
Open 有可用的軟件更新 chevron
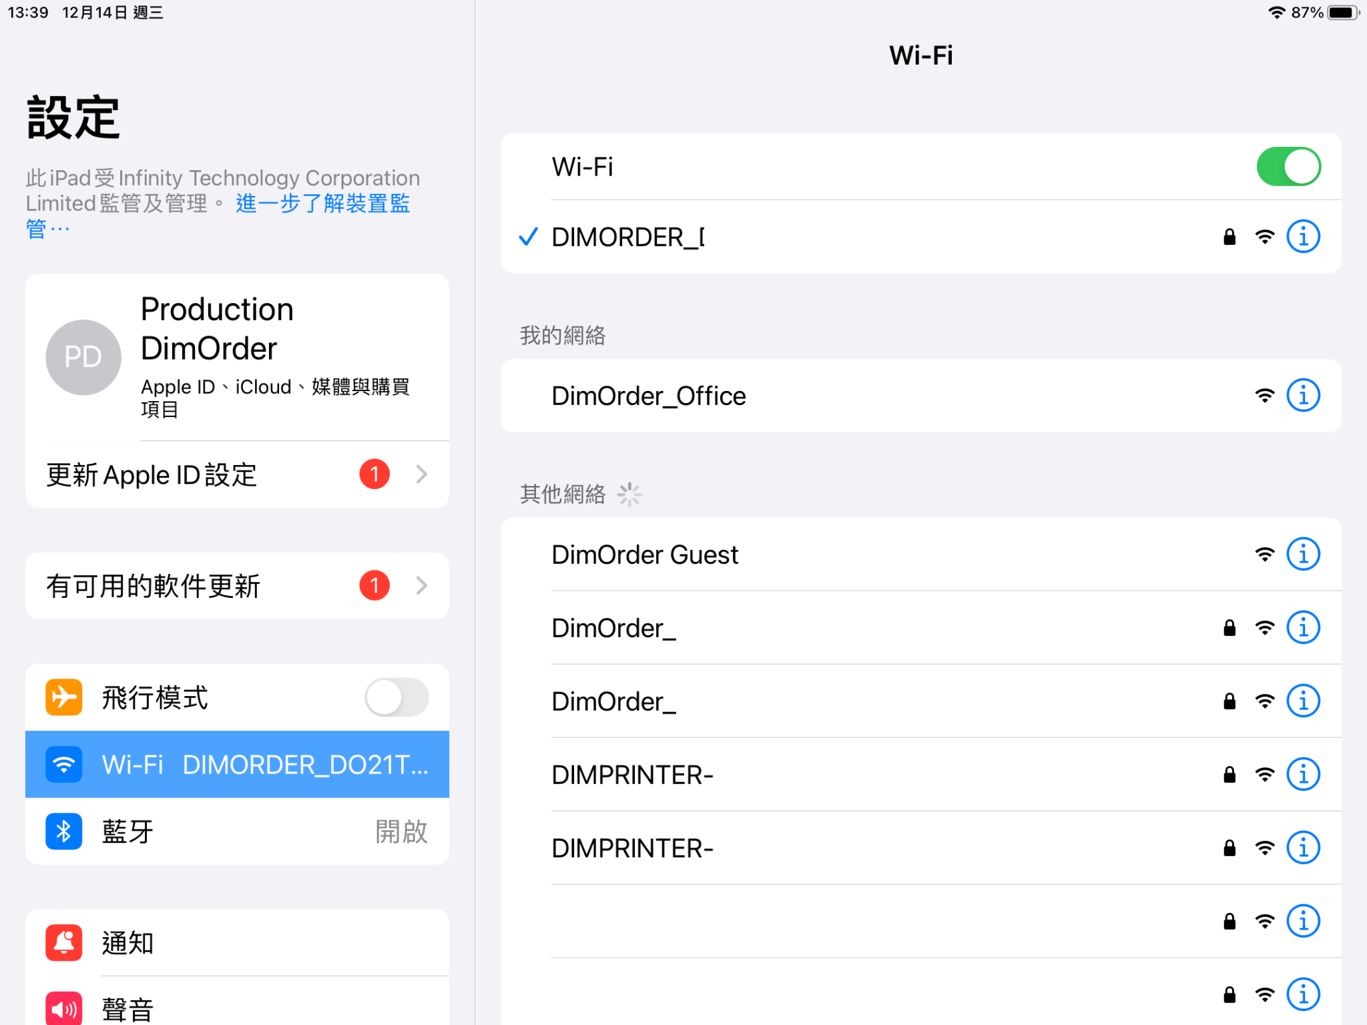421,585
